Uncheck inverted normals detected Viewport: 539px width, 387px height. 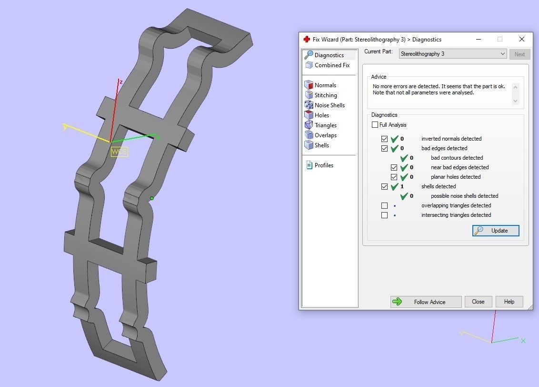[384, 139]
